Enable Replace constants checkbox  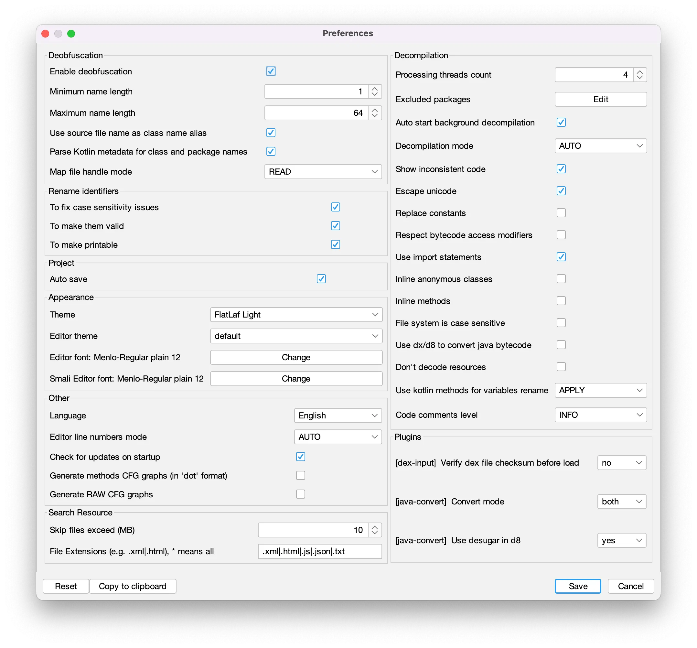(561, 213)
